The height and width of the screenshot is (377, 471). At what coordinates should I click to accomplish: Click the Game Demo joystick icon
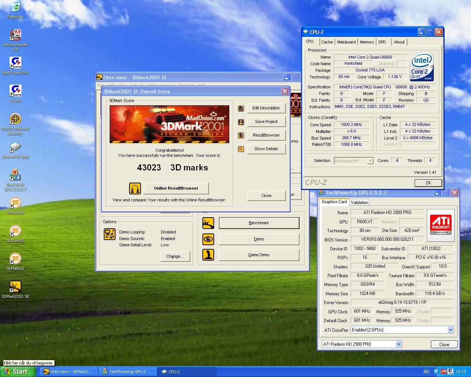(x=208, y=255)
